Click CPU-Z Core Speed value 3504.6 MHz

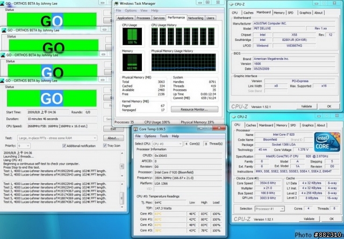click(x=268, y=183)
